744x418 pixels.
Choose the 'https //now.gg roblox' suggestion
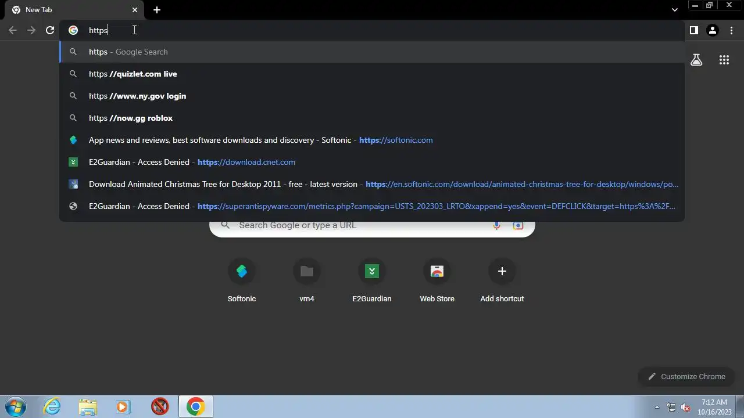tap(372, 118)
